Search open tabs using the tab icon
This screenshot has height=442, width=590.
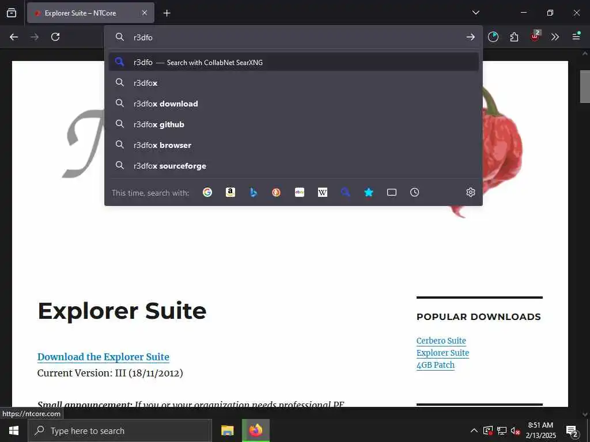(x=392, y=192)
